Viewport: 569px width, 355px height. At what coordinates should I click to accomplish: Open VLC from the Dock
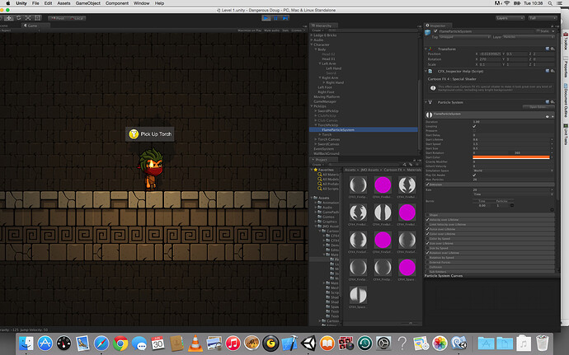click(x=195, y=343)
